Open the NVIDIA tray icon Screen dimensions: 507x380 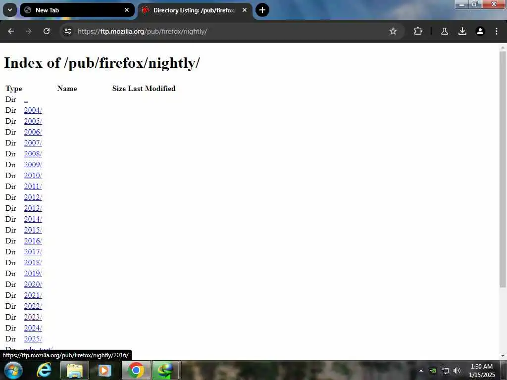coord(433,371)
